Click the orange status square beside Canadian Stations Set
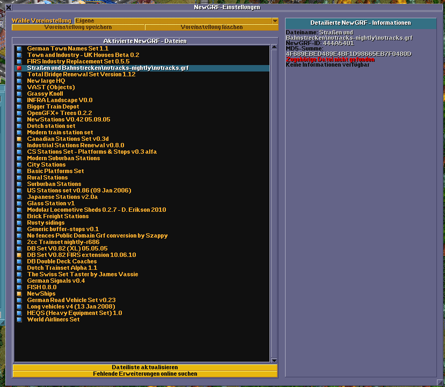445x387 pixels. (x=19, y=139)
